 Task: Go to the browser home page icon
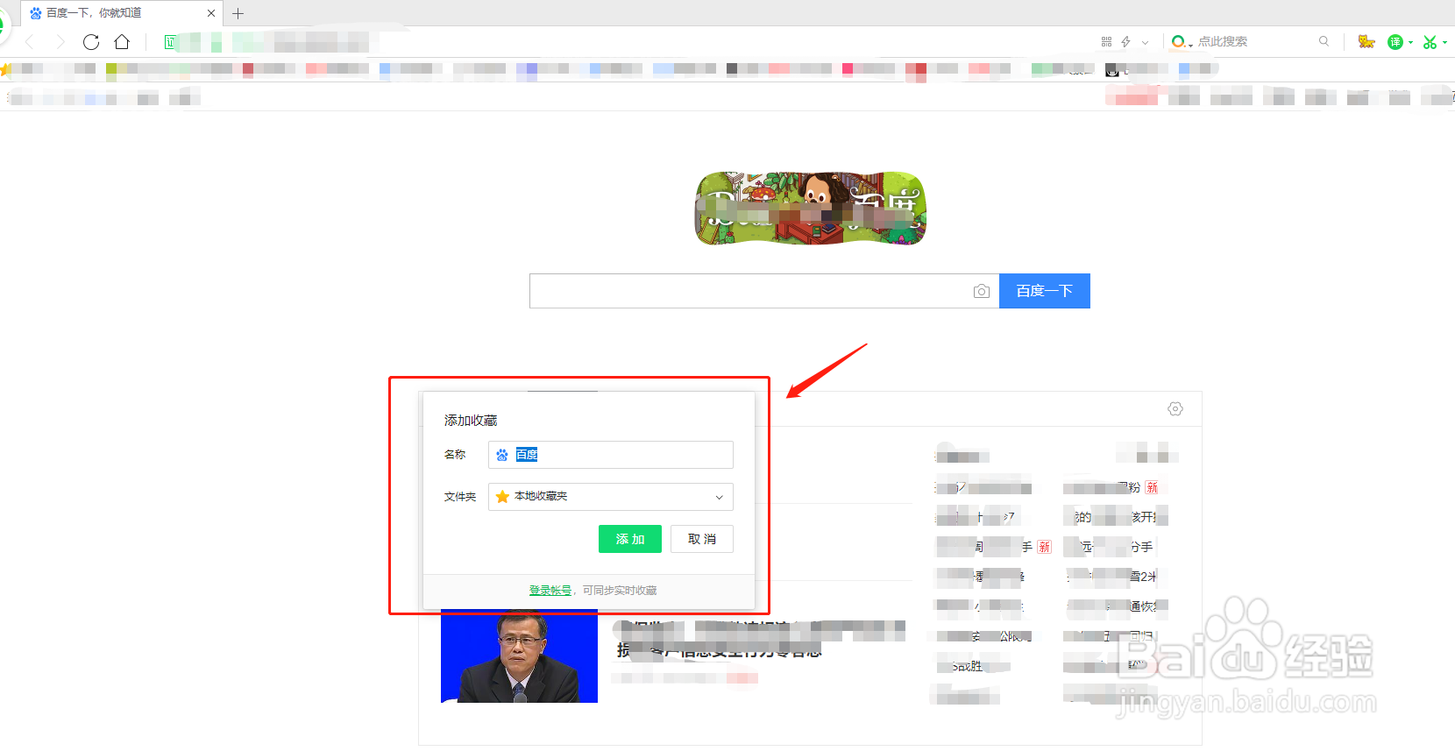click(x=122, y=42)
